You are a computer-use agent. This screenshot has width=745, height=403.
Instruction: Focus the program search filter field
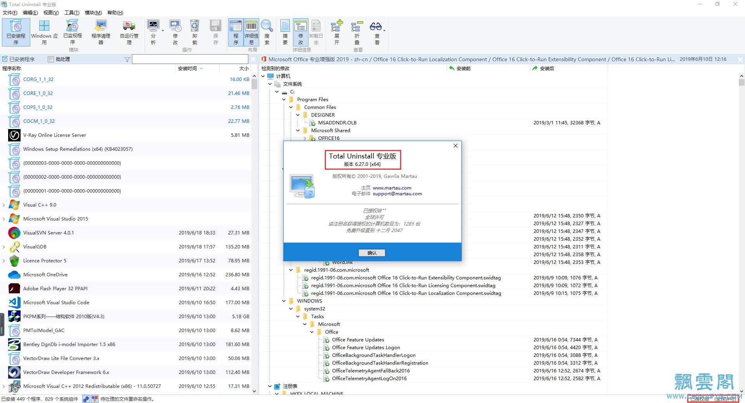(x=190, y=59)
